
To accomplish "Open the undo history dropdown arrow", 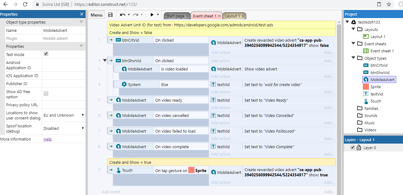I will tap(129, 15).
